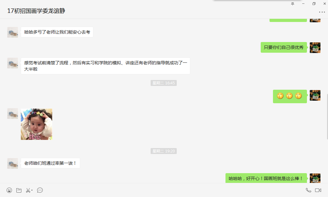Expand the screenshot options dropdown arrow

point(32,190)
